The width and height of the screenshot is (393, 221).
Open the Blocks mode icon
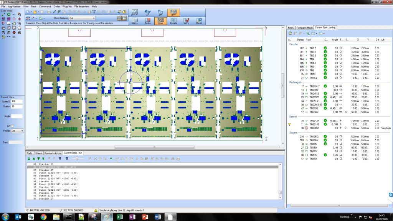(x=198, y=21)
